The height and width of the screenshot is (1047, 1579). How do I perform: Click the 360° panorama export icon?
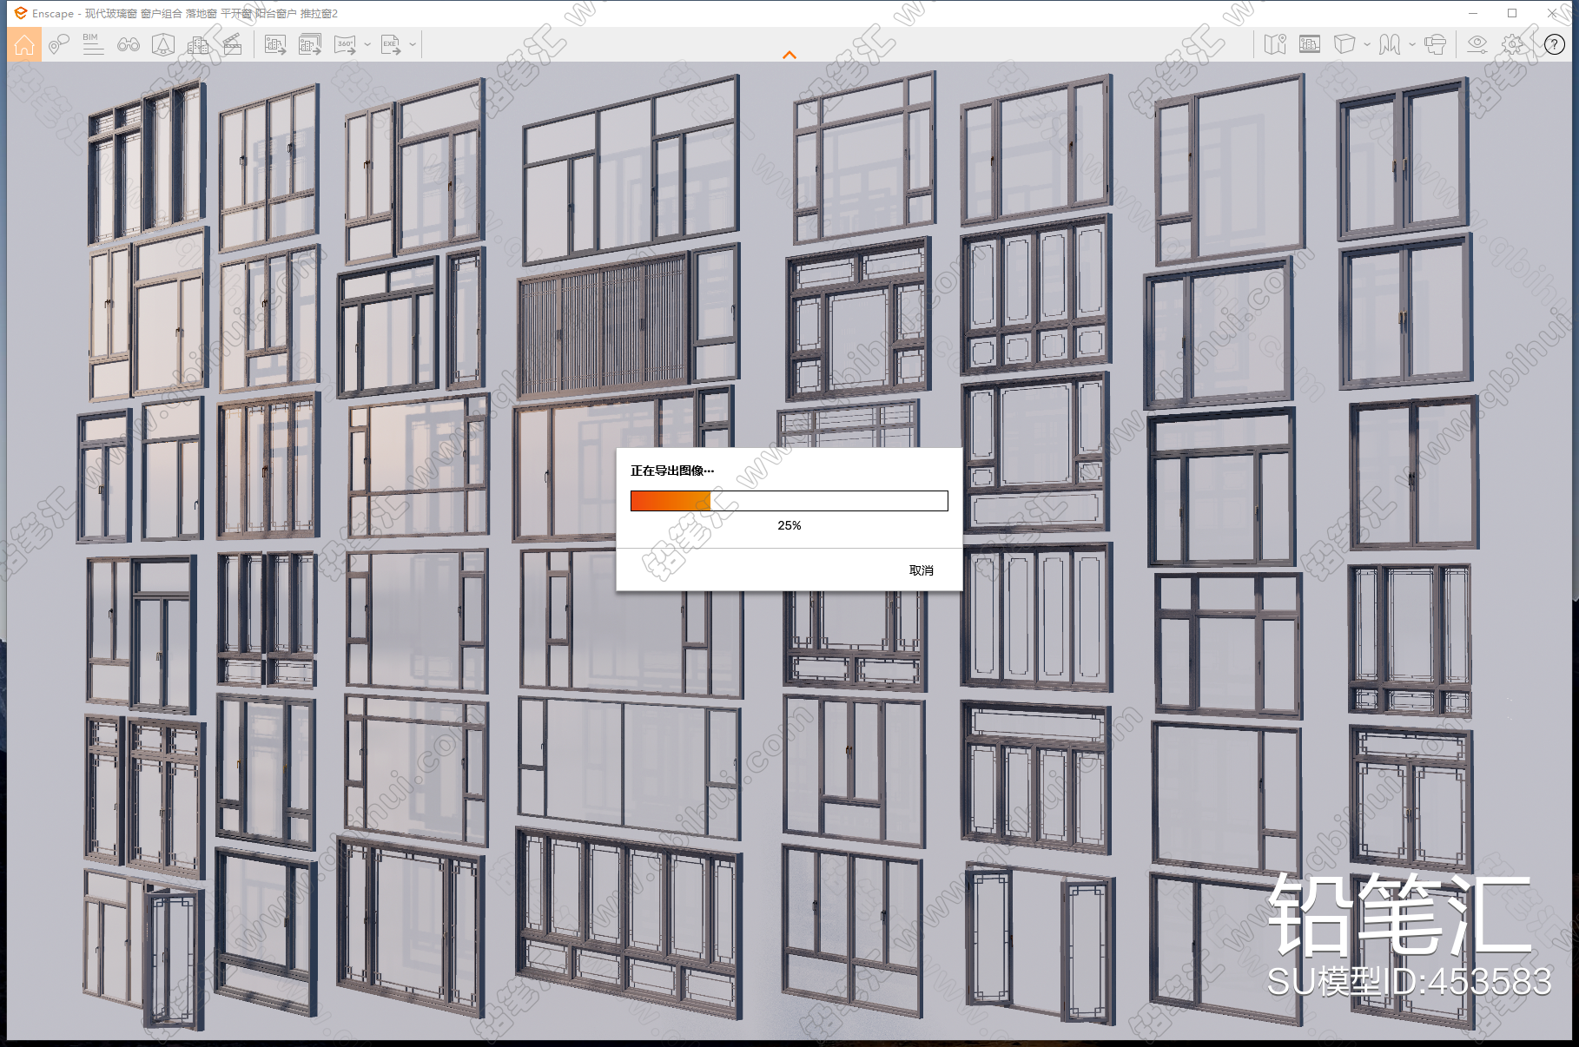click(x=346, y=45)
